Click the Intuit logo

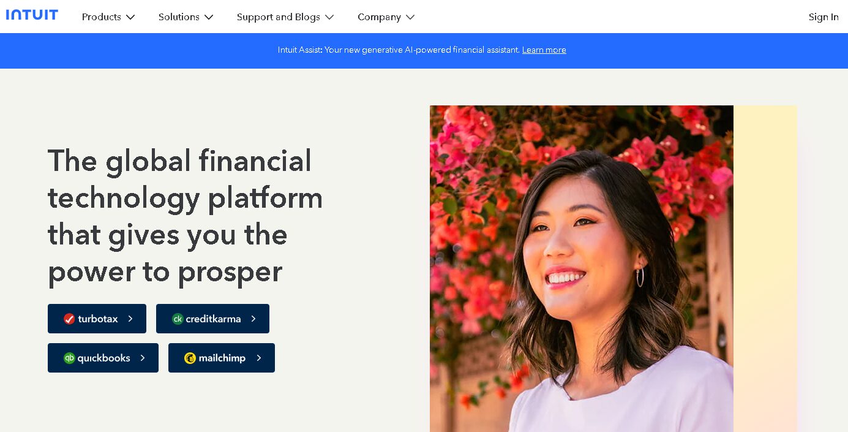[x=32, y=15]
